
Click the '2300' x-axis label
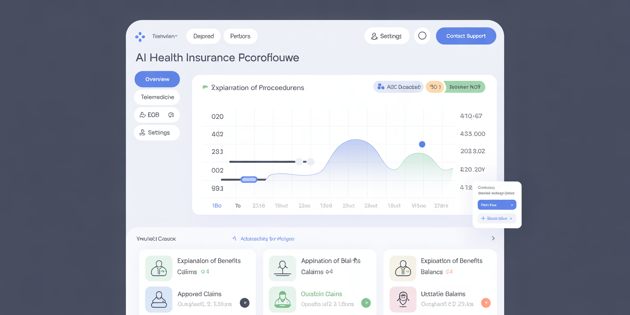(304, 206)
